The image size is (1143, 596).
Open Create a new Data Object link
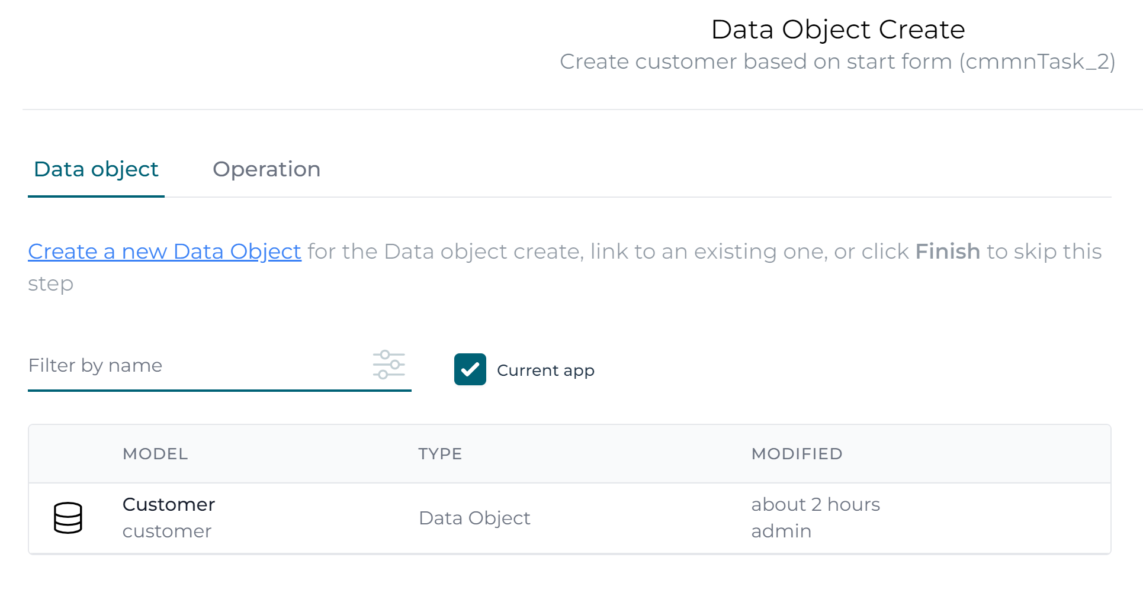[164, 251]
